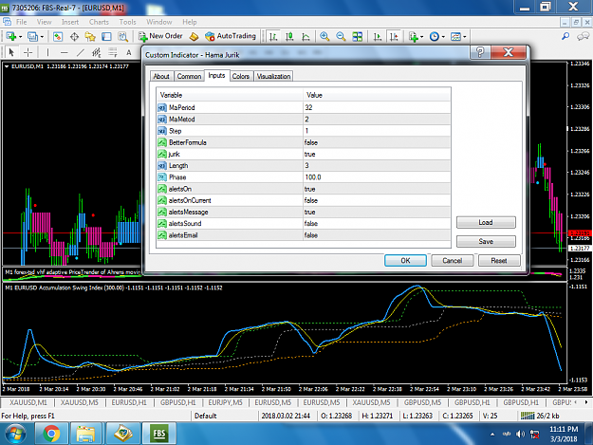This screenshot has height=445, width=593.
Task: Click the Load button
Action: click(486, 222)
